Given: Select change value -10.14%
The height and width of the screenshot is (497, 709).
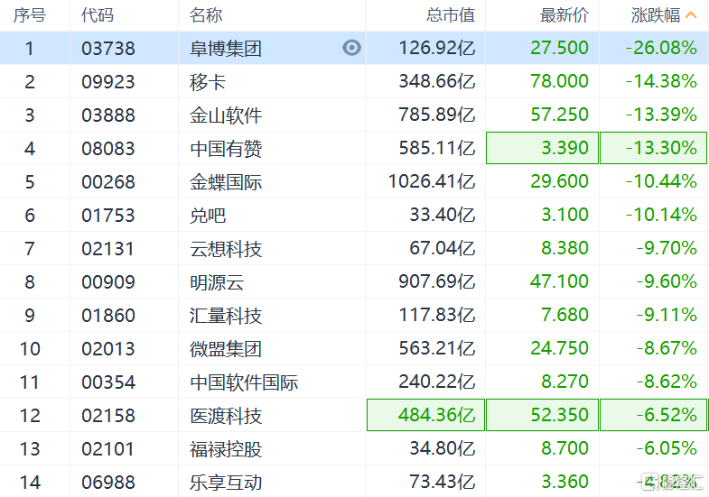Looking at the screenshot, I should click(661, 215).
